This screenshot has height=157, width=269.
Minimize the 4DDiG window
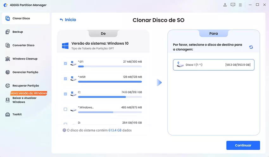tap(250, 5)
